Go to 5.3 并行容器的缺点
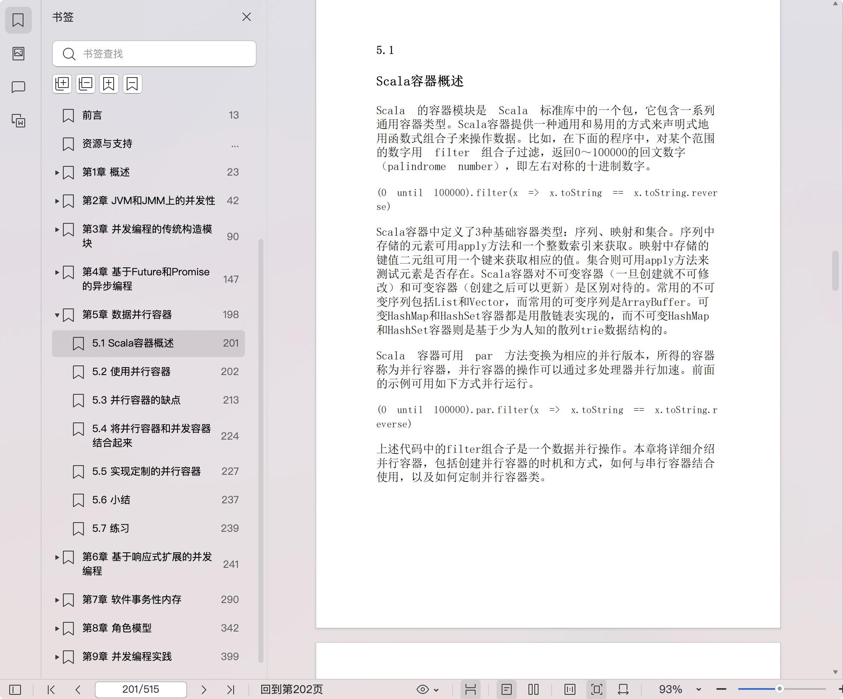Image resolution: width=843 pixels, height=699 pixels. click(148, 400)
